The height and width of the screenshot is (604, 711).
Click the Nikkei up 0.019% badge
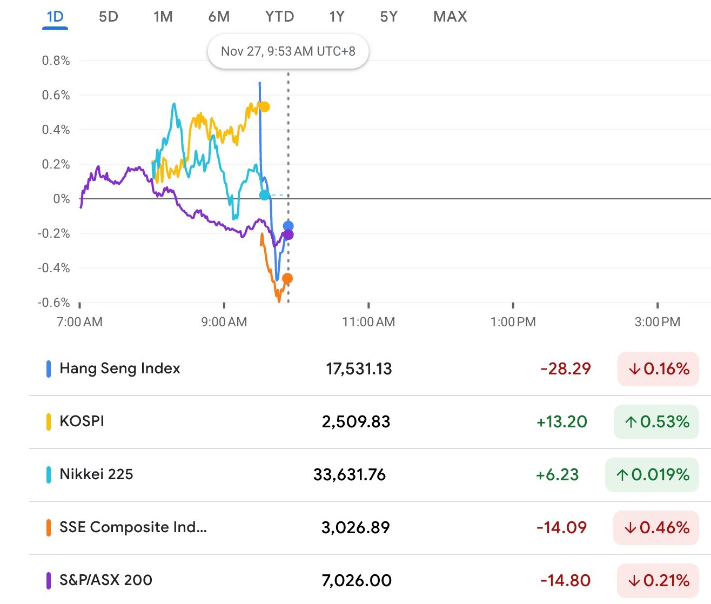pos(652,475)
